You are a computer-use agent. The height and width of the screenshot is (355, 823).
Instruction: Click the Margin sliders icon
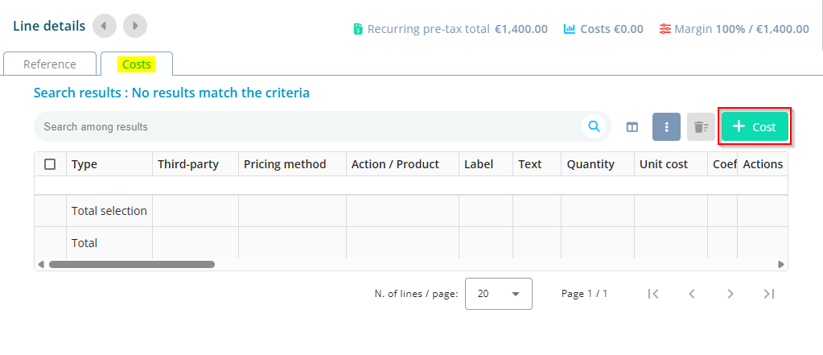click(x=665, y=29)
